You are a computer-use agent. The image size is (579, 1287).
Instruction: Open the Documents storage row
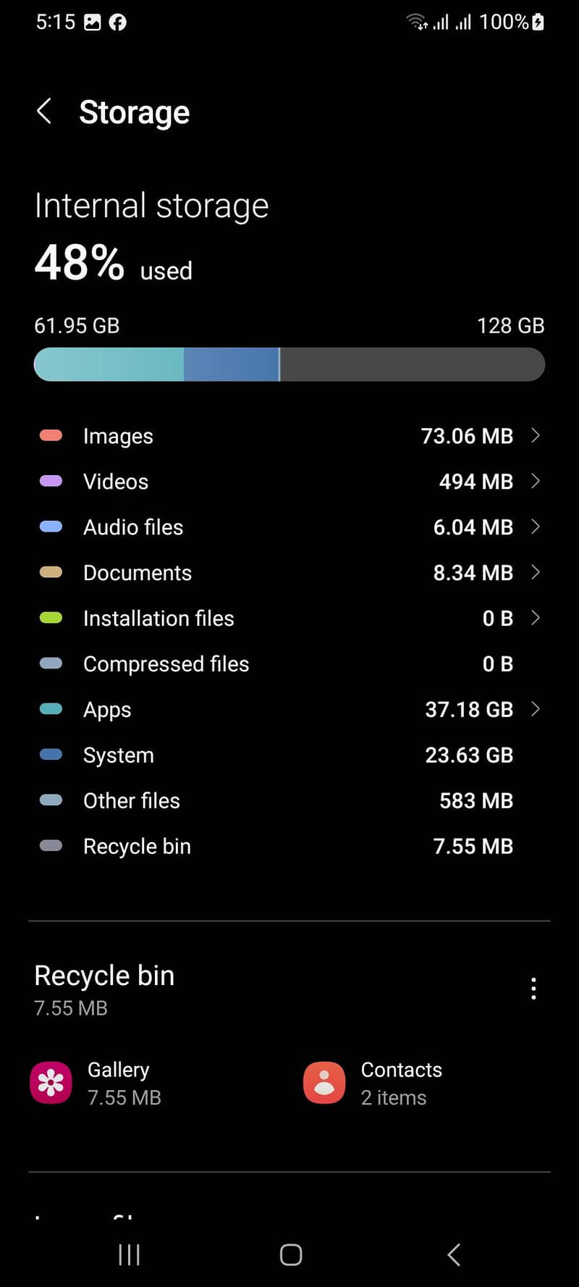[x=289, y=573]
